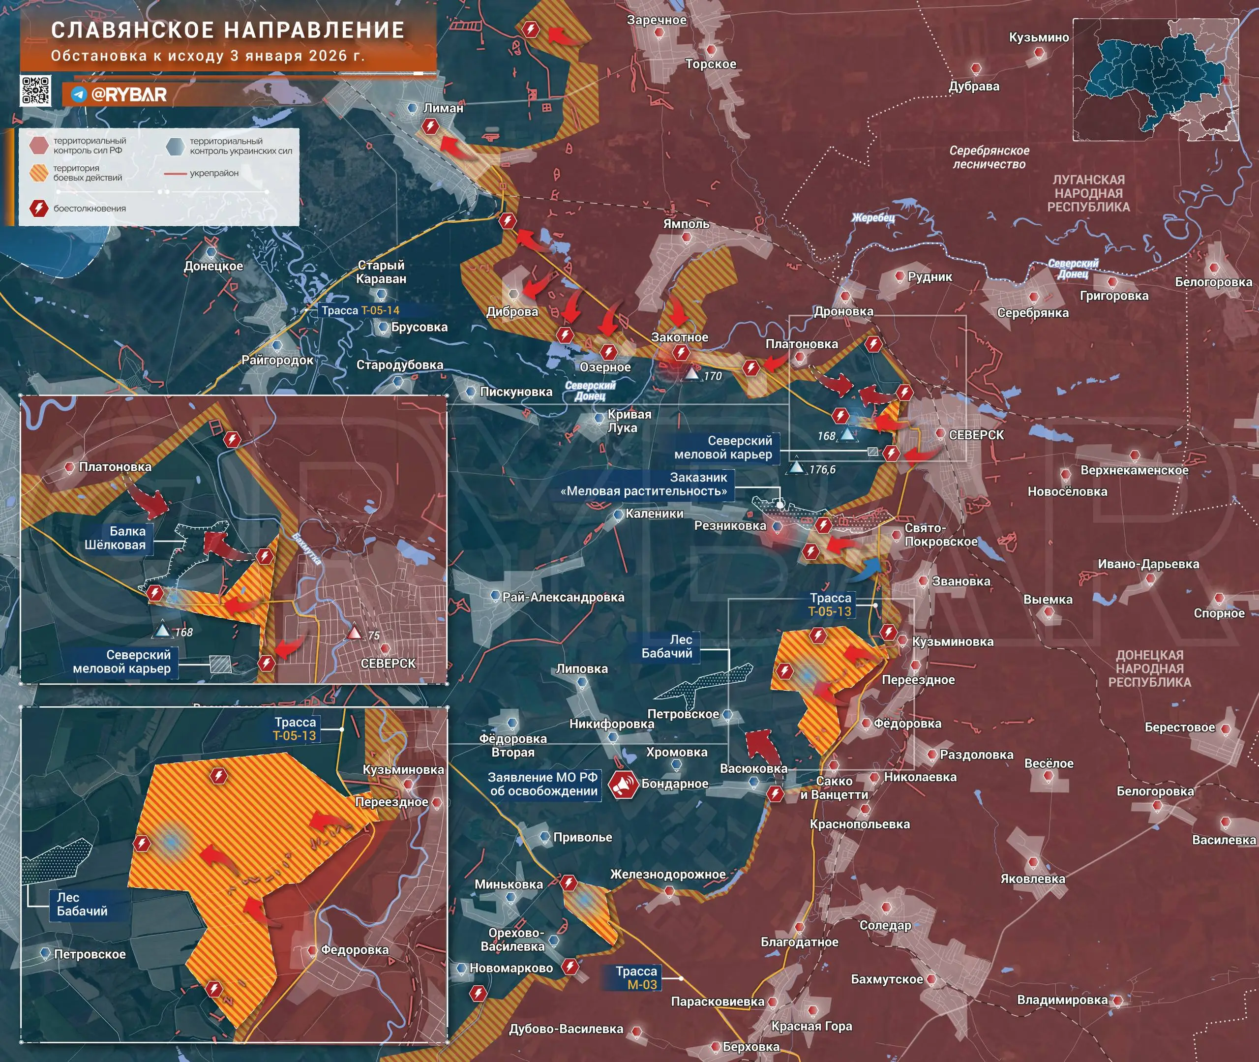Click the Telegram icon beside @RYBAR

point(79,94)
